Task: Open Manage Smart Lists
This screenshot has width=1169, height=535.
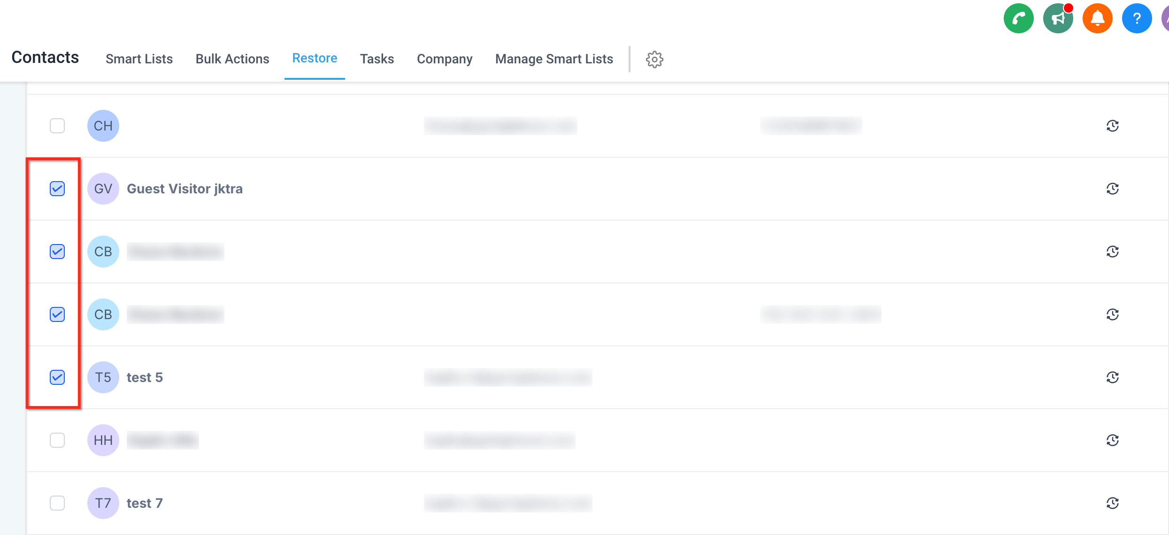Action: (554, 59)
